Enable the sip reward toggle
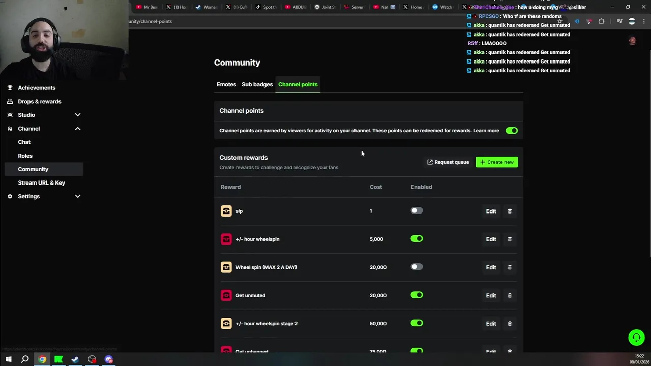Image resolution: width=651 pixels, height=366 pixels. [x=417, y=210]
